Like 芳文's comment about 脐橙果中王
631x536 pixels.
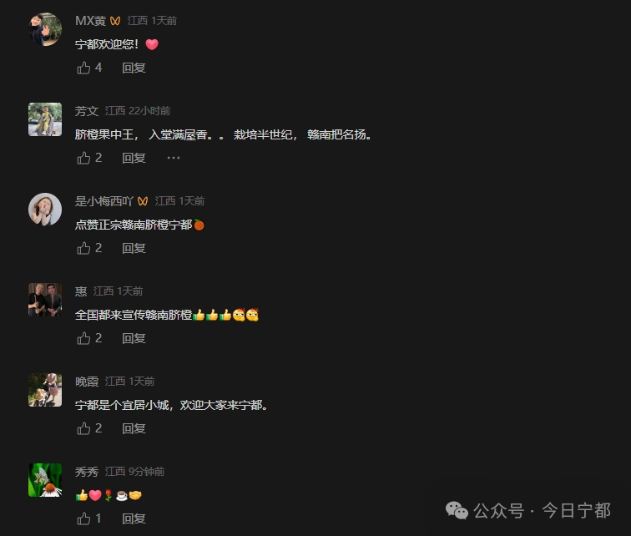point(83,158)
